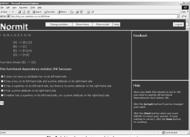Click the Internet Explorer logo throbber
Screen dimensions: 190x137
tap(185, 8)
